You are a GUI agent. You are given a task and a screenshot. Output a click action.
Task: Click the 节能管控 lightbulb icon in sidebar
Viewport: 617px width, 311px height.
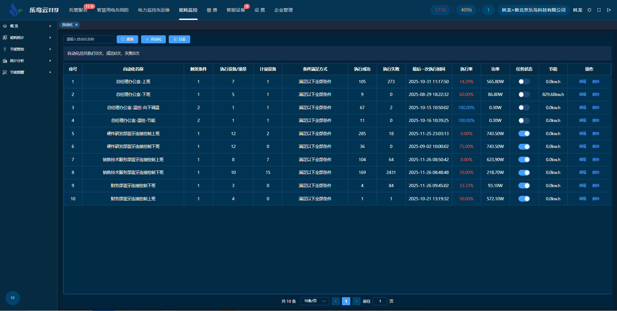point(5,49)
